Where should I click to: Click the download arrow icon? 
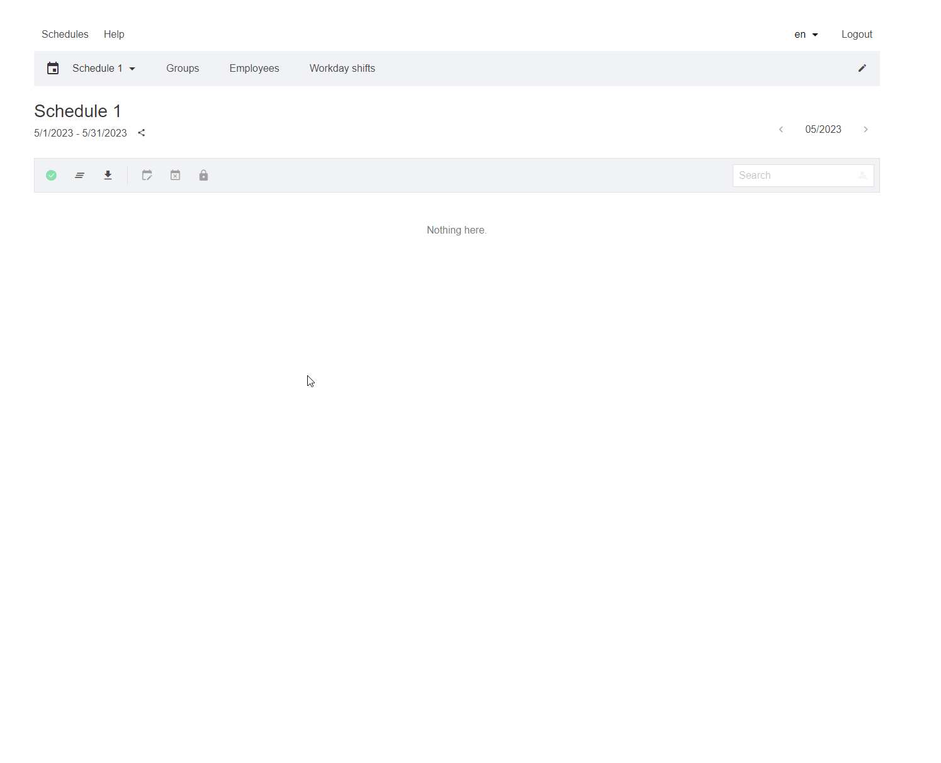pos(108,176)
